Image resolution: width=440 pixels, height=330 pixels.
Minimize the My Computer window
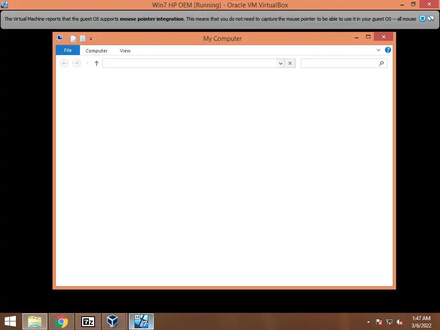click(357, 37)
